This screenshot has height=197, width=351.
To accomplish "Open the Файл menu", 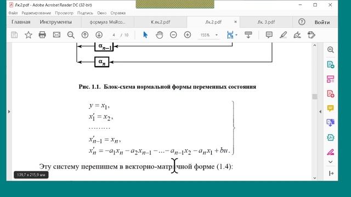I will (x=13, y=13).
